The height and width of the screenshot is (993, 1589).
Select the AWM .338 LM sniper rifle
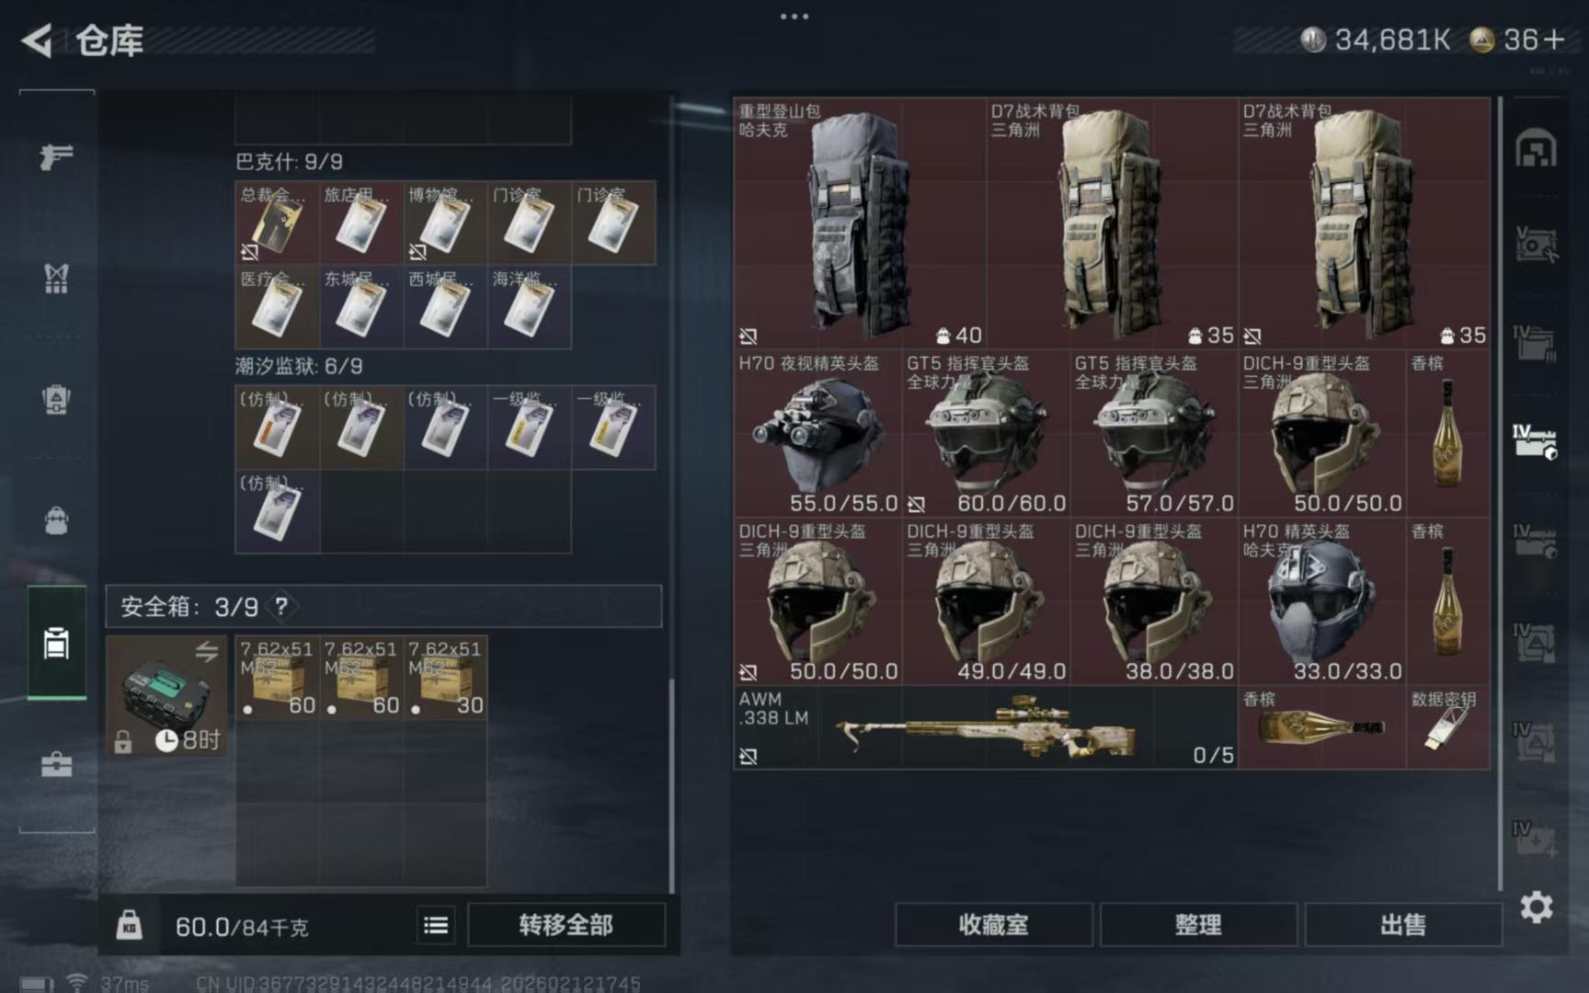point(985,727)
